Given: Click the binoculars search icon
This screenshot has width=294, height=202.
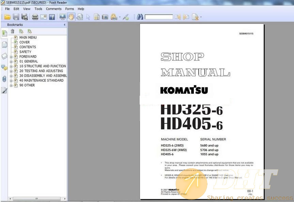Looking at the screenshot, I should tap(140, 17).
